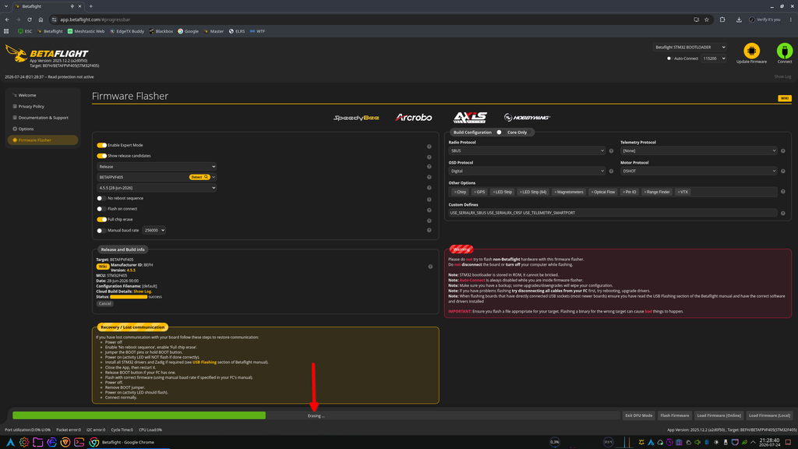Turn off Full chip erase toggle
This screenshot has width=798, height=449.
pos(102,219)
